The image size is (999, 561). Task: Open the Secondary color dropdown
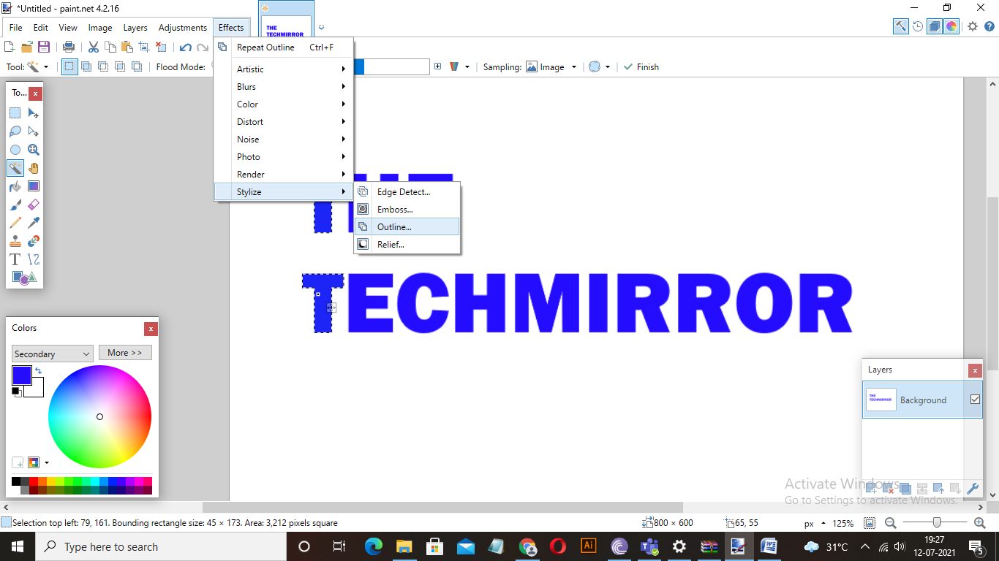53,354
